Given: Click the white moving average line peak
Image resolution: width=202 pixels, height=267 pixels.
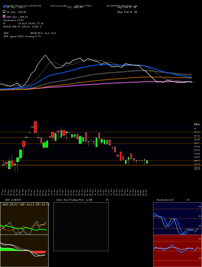Looking at the screenshot, I should click(45, 55).
